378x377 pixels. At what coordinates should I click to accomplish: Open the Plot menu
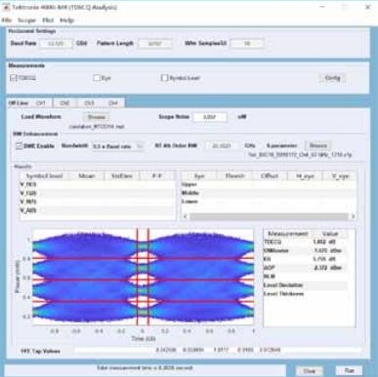click(x=48, y=21)
